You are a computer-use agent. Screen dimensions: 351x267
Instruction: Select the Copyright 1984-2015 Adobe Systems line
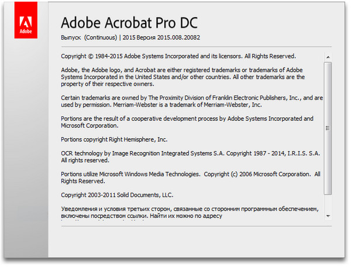click(178, 57)
